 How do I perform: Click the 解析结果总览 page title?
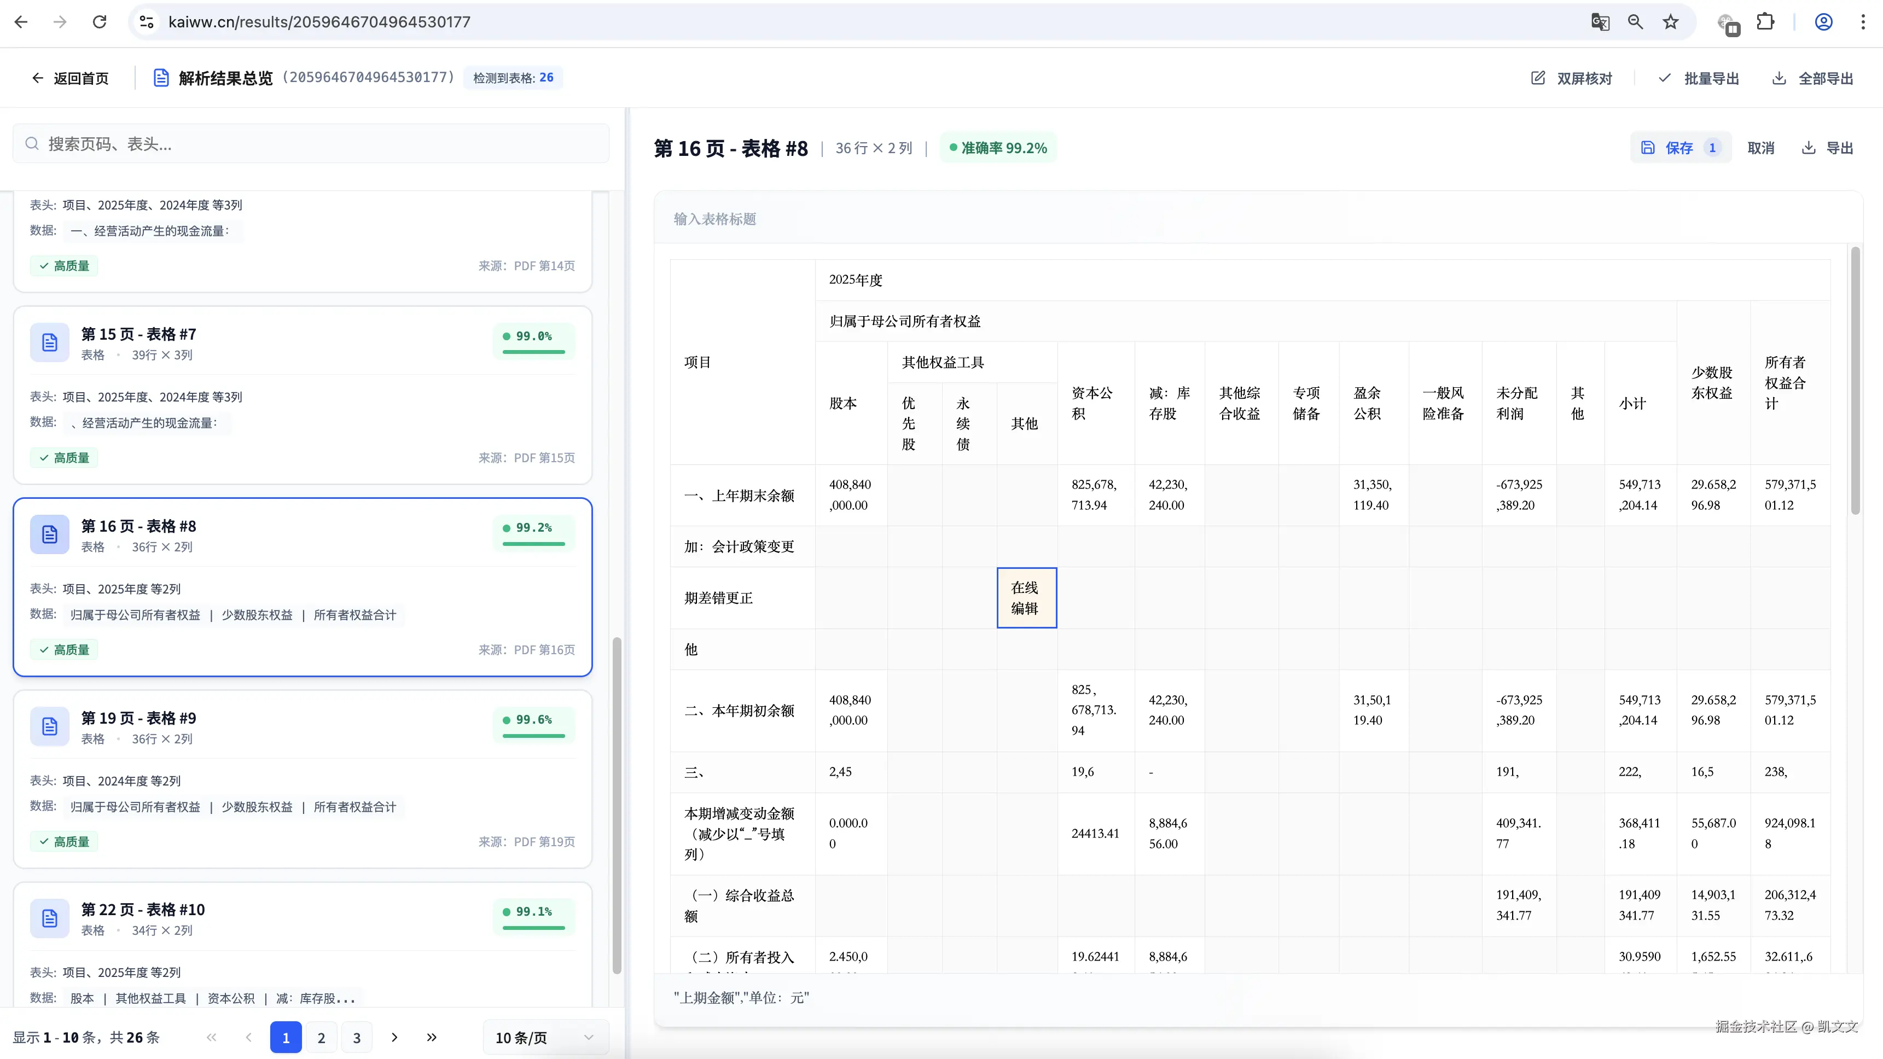click(x=226, y=78)
